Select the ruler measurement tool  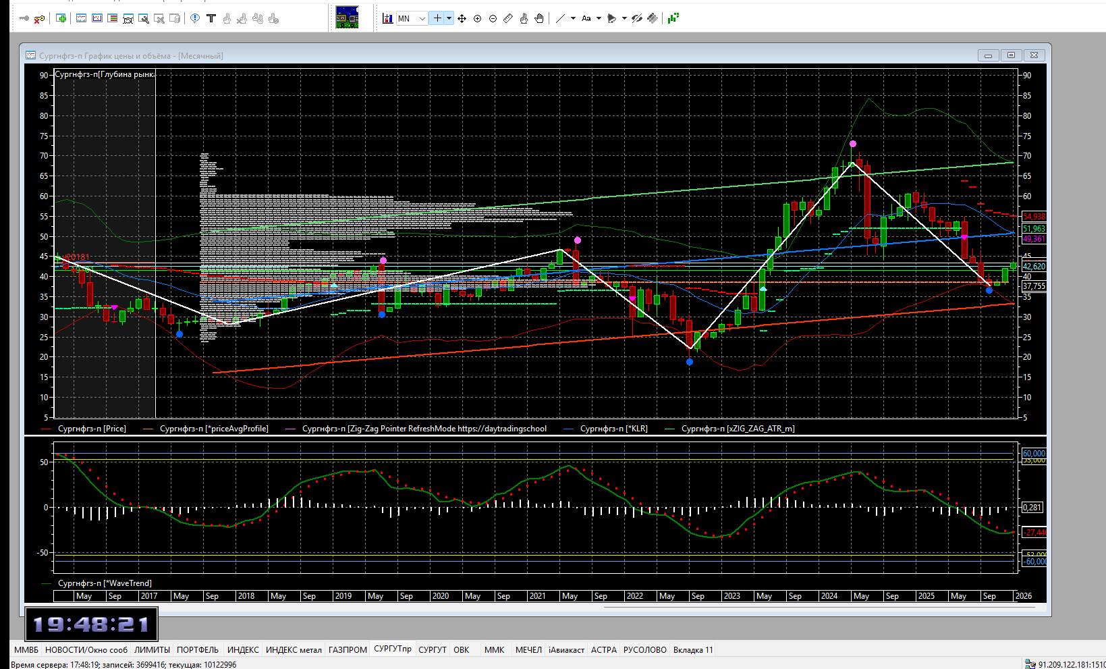click(508, 19)
